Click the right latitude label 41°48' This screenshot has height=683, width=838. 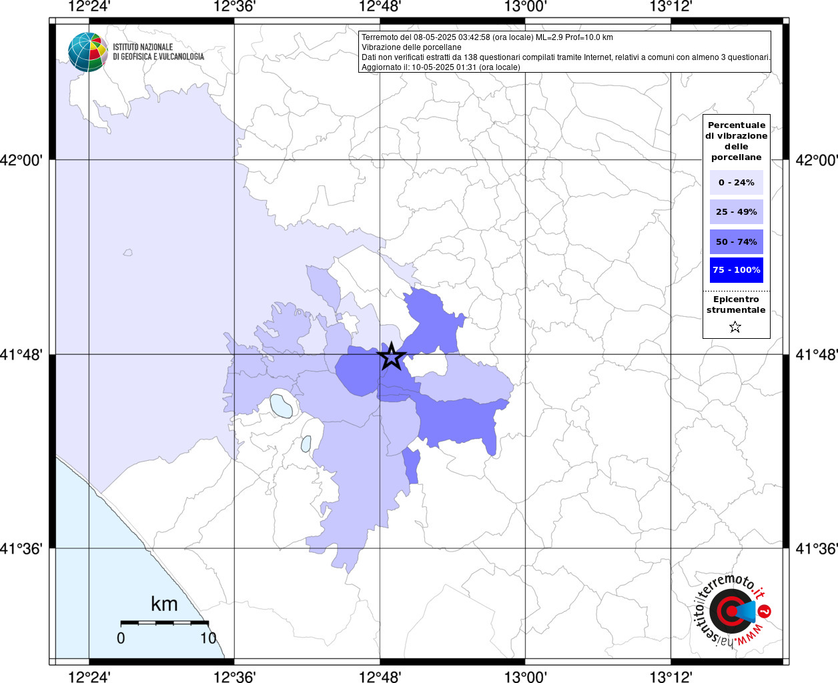pos(817,354)
